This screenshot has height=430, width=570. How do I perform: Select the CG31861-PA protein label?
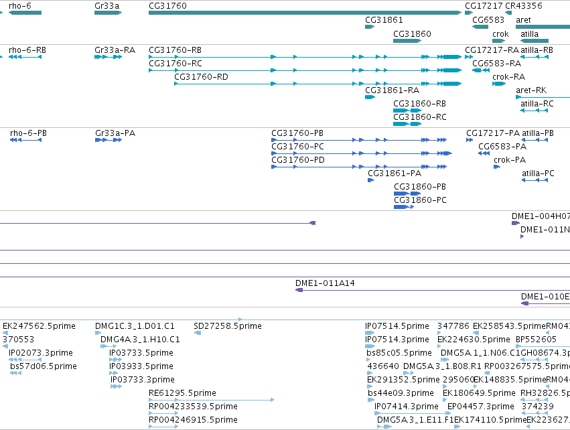tap(395, 173)
